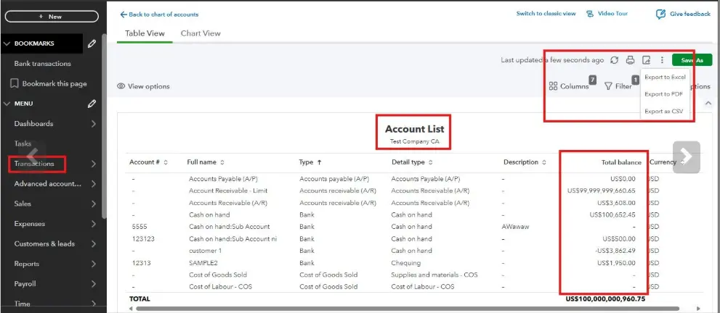Print the report using the printer icon
The image size is (720, 313).
pos(630,60)
